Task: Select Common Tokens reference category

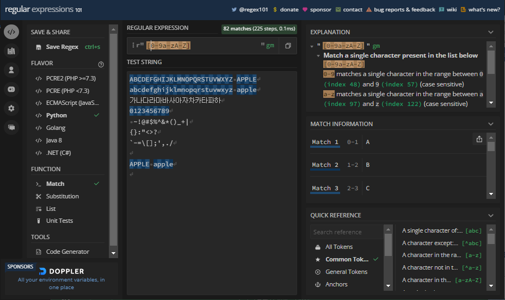Action: [x=347, y=259]
